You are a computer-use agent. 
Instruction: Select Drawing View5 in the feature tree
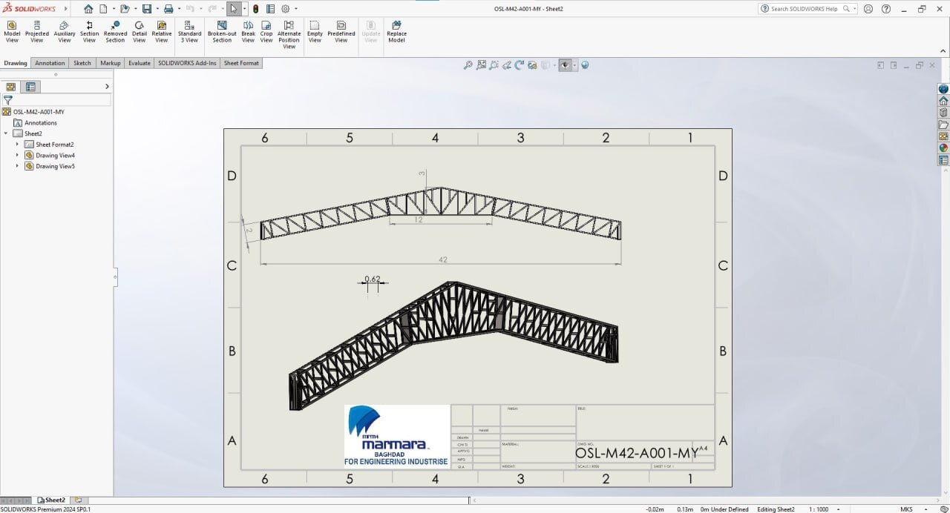tap(55, 166)
